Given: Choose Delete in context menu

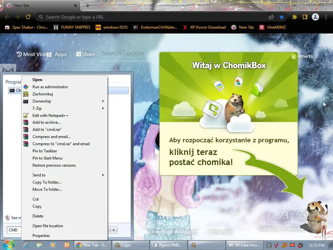Looking at the screenshot, I should pyautogui.click(x=65, y=216).
